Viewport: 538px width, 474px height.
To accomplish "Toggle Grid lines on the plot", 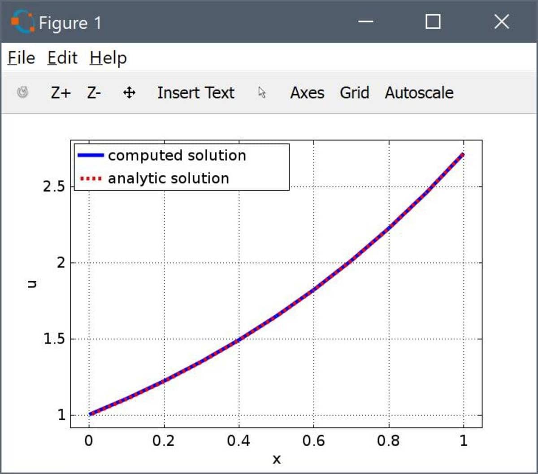I will pyautogui.click(x=355, y=93).
